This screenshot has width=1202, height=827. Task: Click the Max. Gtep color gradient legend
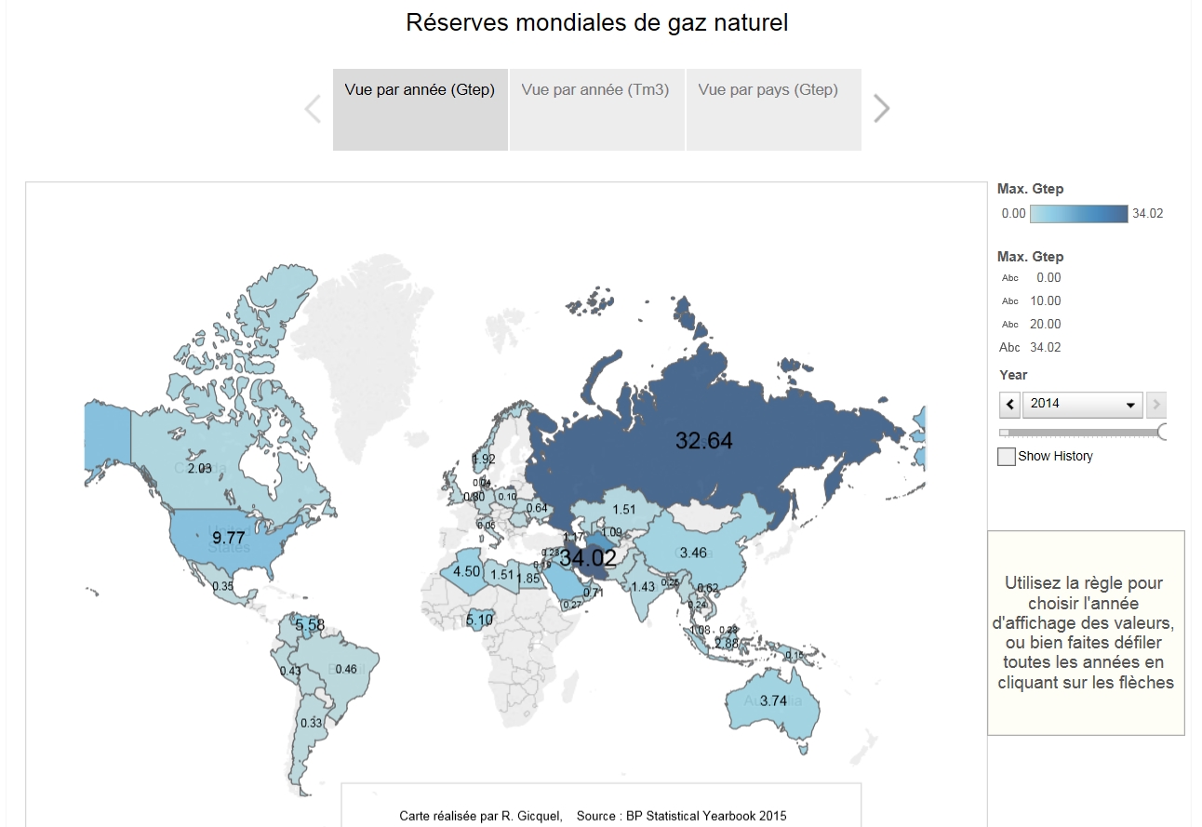(1078, 213)
